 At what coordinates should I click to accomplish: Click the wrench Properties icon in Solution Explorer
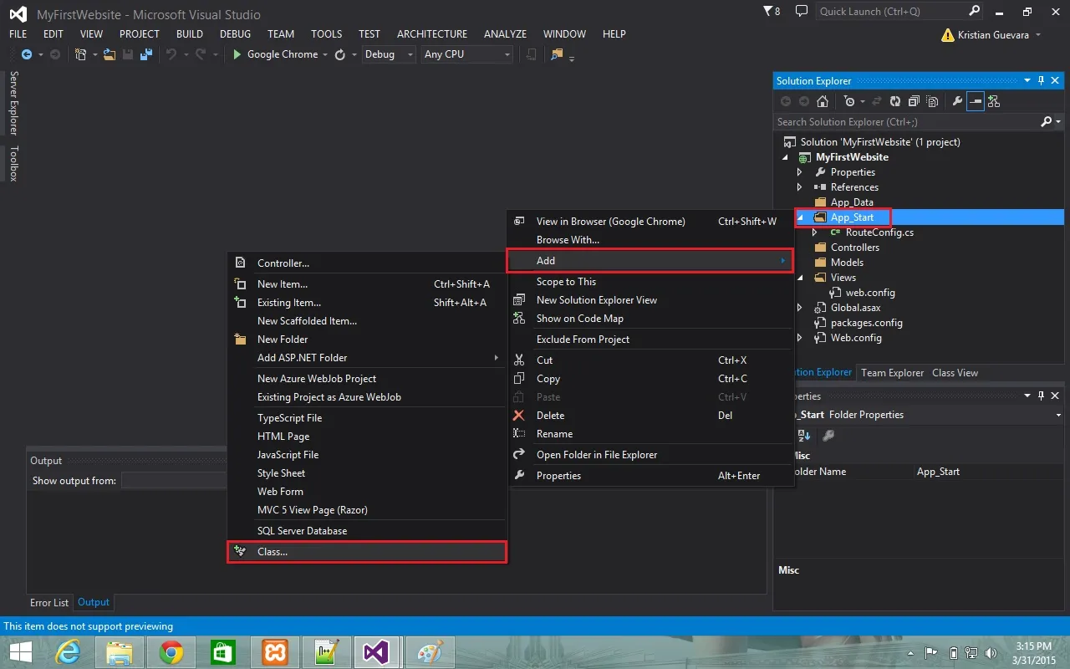(x=957, y=101)
